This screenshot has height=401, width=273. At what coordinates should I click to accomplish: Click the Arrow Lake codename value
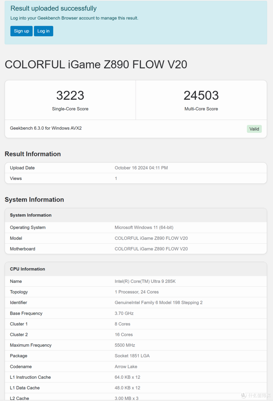click(x=126, y=367)
